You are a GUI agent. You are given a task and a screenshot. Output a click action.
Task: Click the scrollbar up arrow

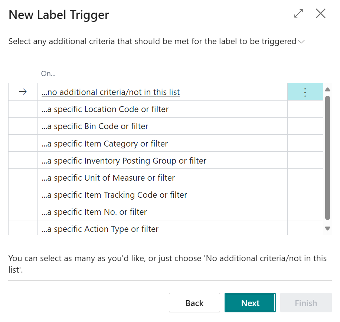[x=327, y=89]
